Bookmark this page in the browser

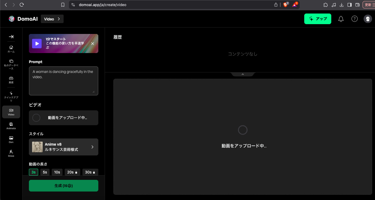pos(63,5)
